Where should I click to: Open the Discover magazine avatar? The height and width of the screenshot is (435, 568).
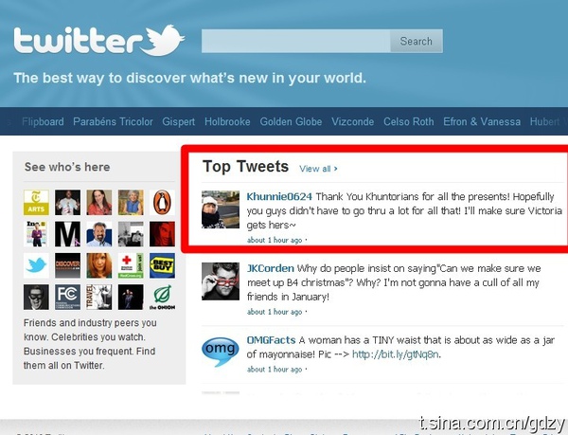pyautogui.click(x=68, y=265)
